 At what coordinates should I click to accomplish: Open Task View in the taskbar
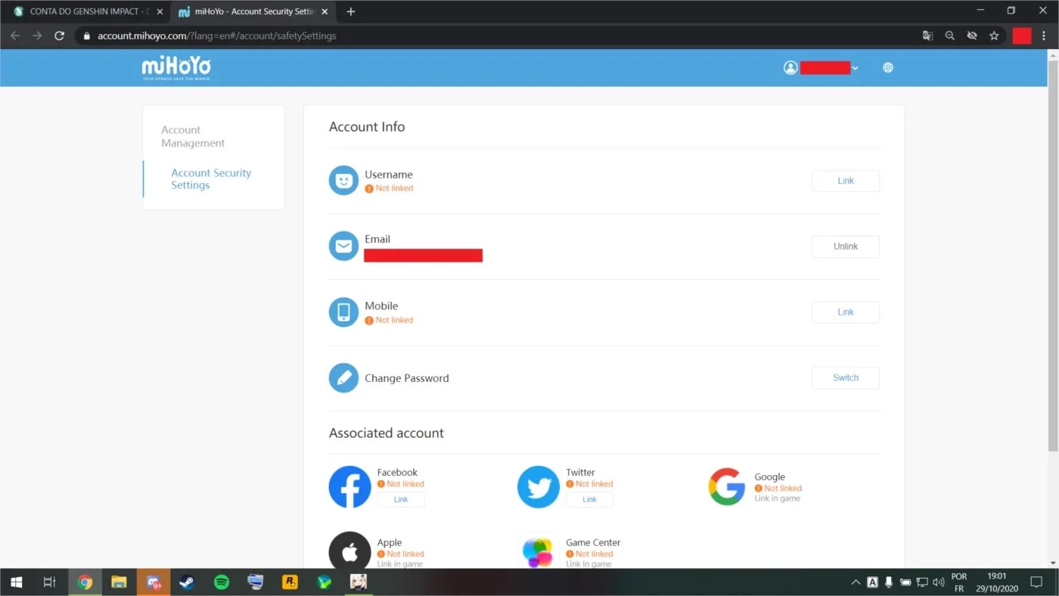[49, 582]
